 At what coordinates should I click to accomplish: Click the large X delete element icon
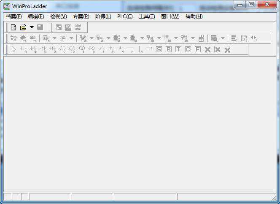point(207,49)
